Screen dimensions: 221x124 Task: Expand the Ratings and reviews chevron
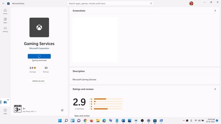[215, 89]
